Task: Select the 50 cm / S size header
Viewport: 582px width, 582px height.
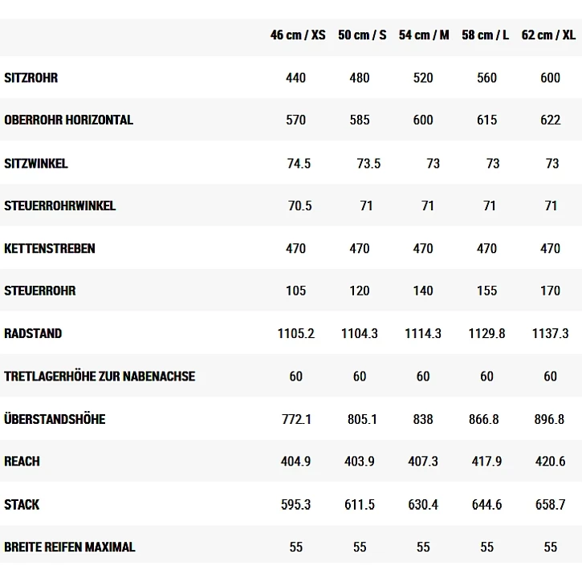Action: tap(362, 35)
